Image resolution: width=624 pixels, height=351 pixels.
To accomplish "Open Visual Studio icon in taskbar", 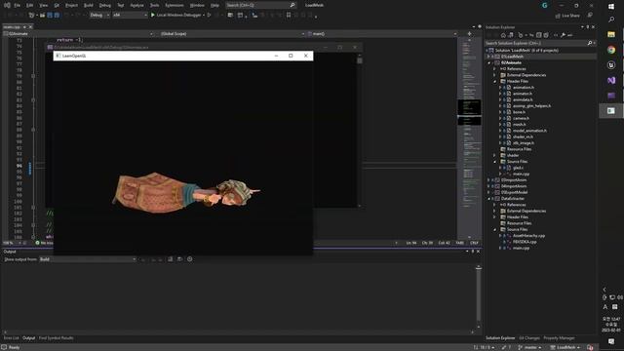I will pyautogui.click(x=611, y=80).
